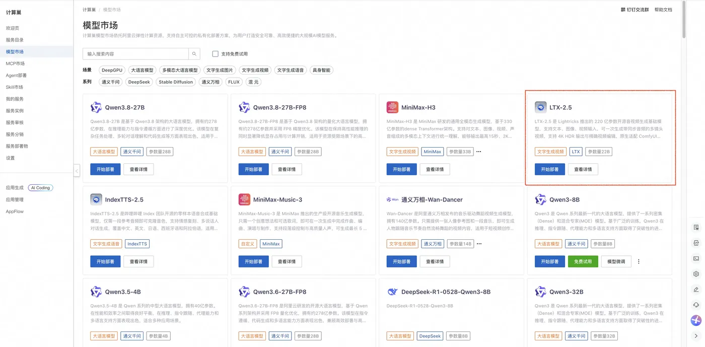Screen dimensions: 705x347
Task: Click the Qwen3.8-27B-FP8 model logo
Action: (244, 107)
